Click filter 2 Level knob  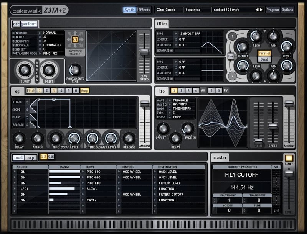coord(287,65)
